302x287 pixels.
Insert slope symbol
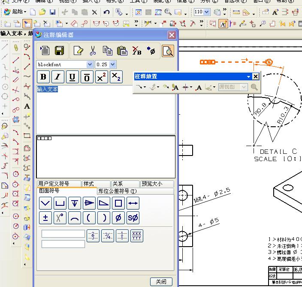point(104,203)
